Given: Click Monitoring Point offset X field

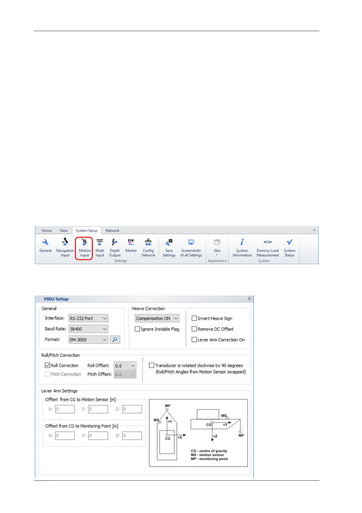Looking at the screenshot, I should (65, 436).
